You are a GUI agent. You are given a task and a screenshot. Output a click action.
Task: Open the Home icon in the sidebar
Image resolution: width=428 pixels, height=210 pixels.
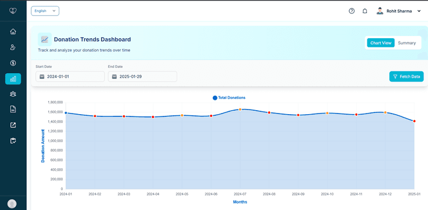(13, 31)
